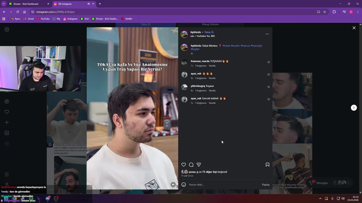View likes on freeman_marda comment

point(201,66)
